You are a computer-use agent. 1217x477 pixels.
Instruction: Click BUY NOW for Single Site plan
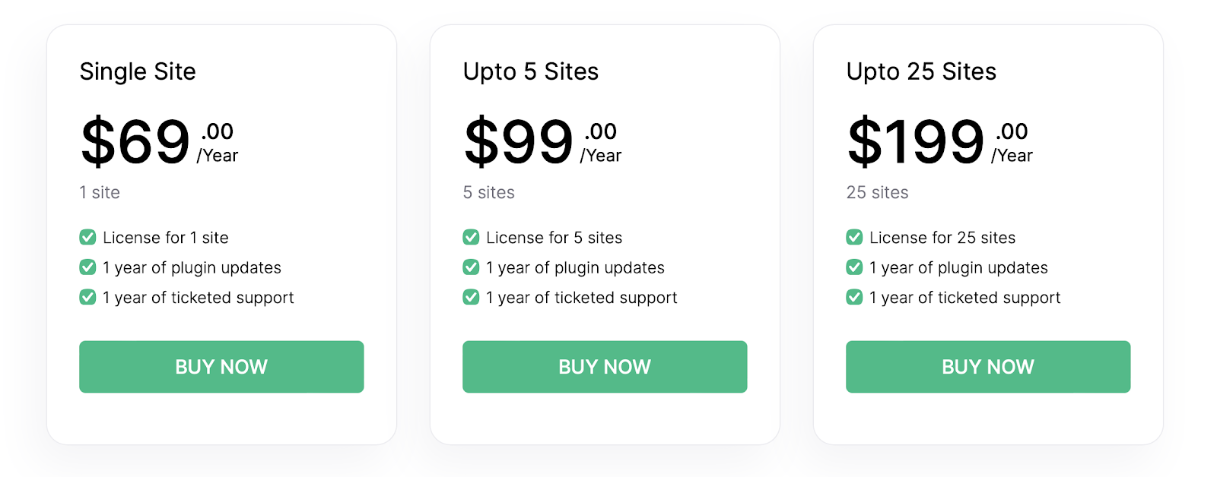221,367
